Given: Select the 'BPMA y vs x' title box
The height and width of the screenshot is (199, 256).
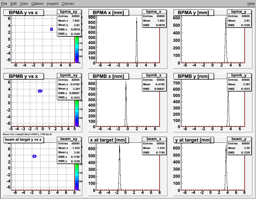Looking at the screenshot, I should click(24, 13).
